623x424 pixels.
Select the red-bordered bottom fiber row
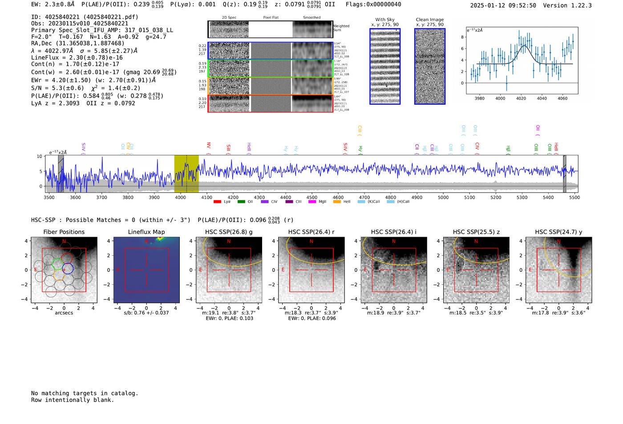click(271, 104)
